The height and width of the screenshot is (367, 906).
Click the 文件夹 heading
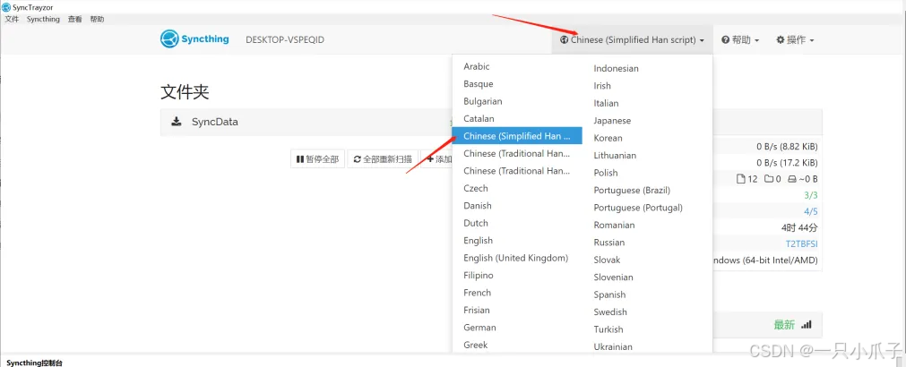tap(185, 91)
